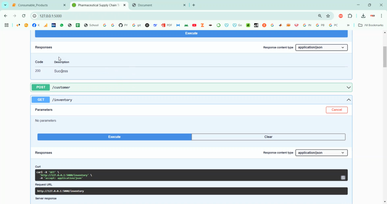Screen dimensions: 387x204
Task: Bookmark this page with the star icon
Action: tap(328, 16)
